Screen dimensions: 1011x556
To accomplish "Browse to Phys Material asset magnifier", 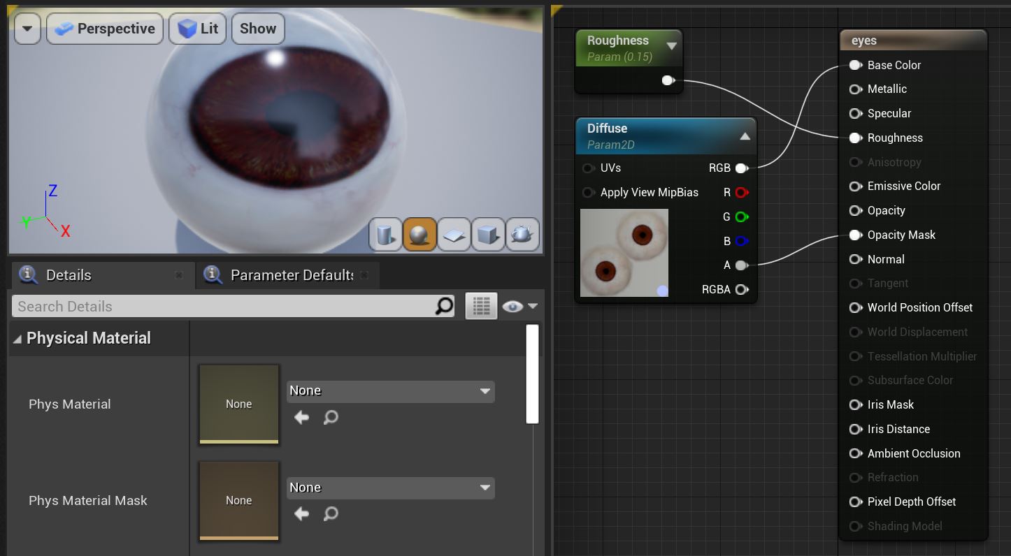I will click(331, 417).
